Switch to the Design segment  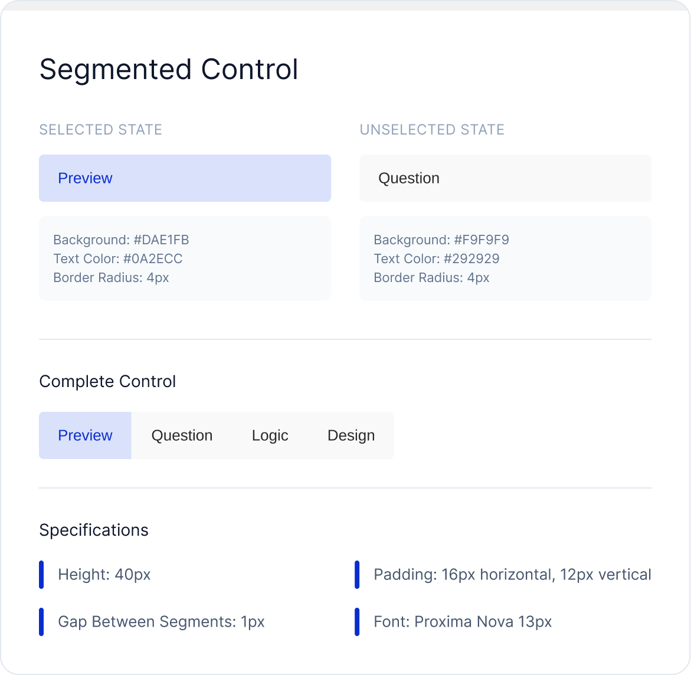point(351,435)
